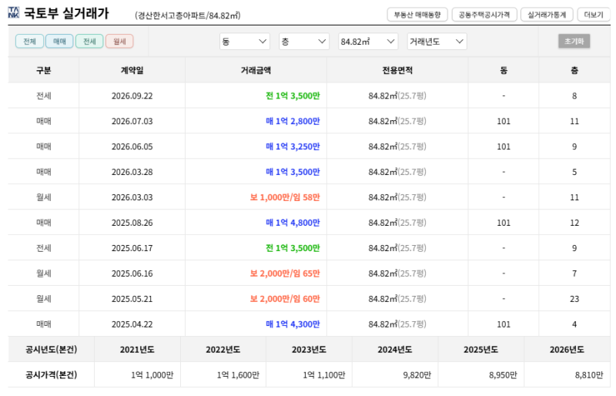Click the 8,810만 official price
This screenshot has height=396, width=616.
pyautogui.click(x=589, y=375)
